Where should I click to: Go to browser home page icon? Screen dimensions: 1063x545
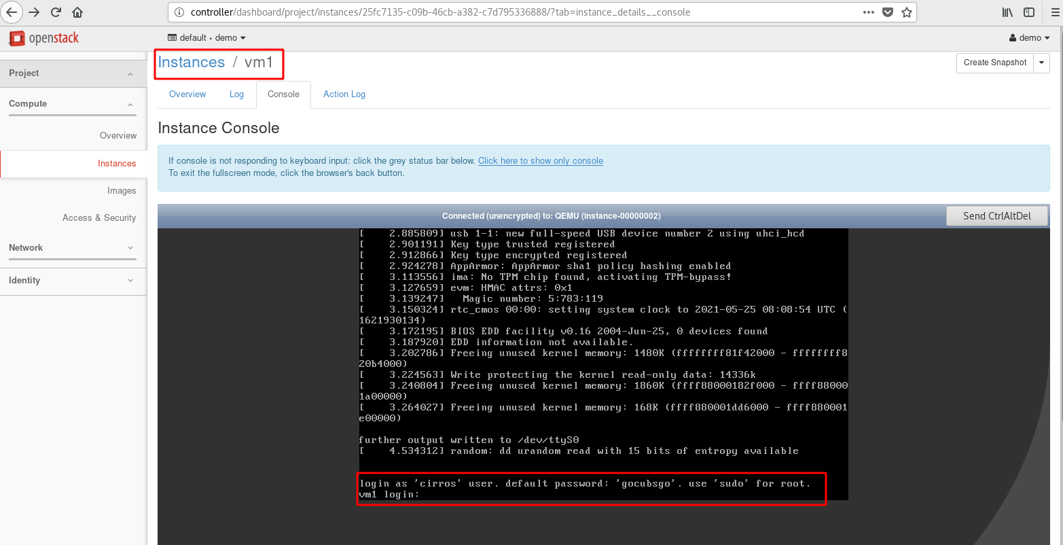(77, 12)
